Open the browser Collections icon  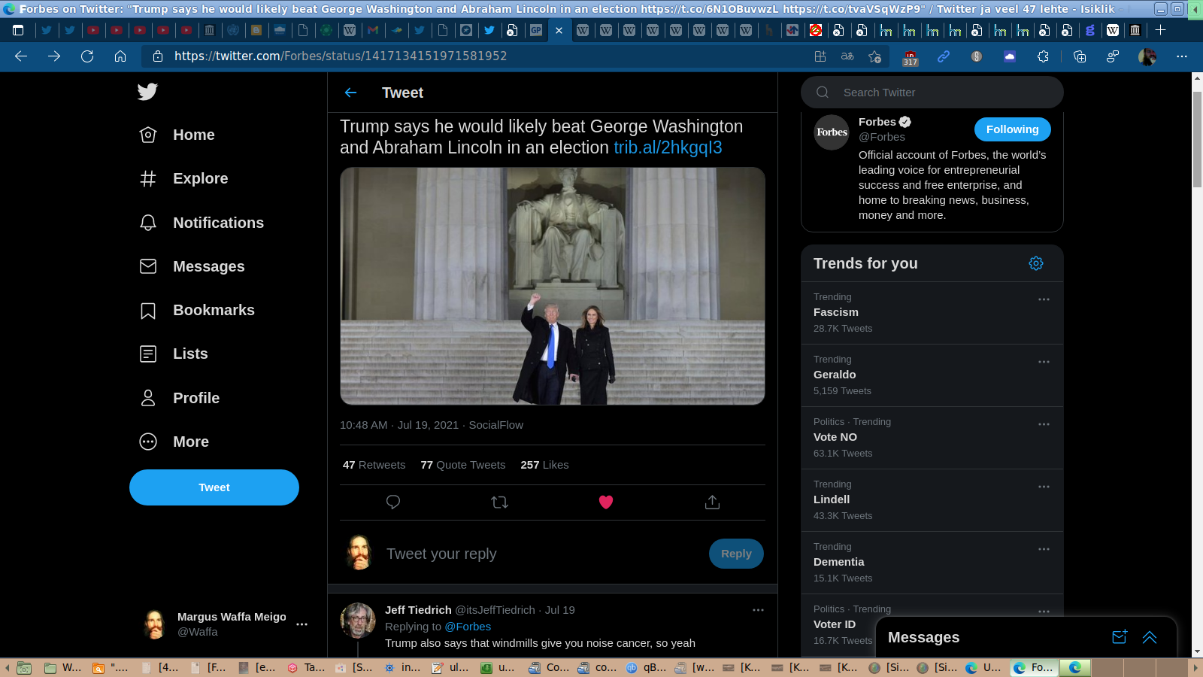1080,56
